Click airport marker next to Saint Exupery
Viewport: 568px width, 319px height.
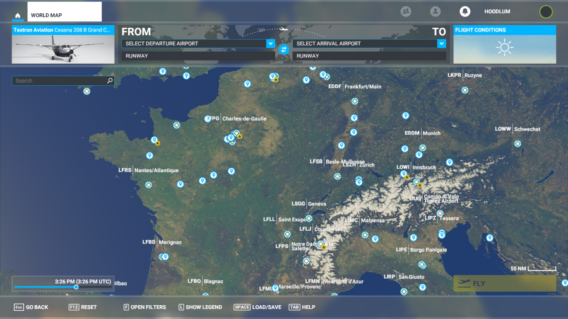pos(309,219)
